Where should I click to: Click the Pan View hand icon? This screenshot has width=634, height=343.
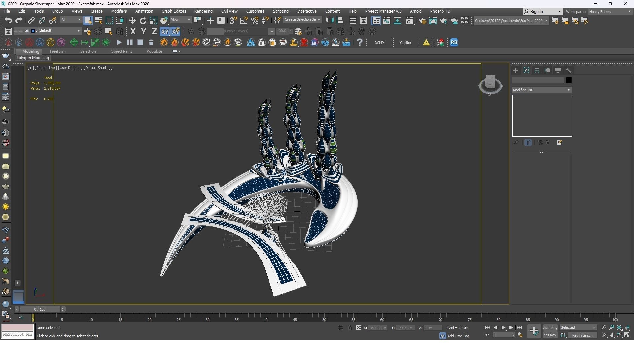pyautogui.click(x=612, y=335)
